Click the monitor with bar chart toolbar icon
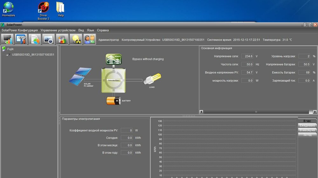Viewport: 318px width, 178px height. pyautogui.click(x=7, y=39)
